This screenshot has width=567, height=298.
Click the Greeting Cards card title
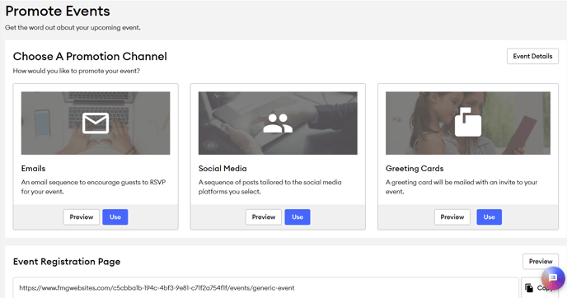pos(415,169)
